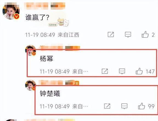Image resolution: width=158 pixels, height=121 pixels.
Task: Click the 谁赢了? comment text
Action: point(37,17)
